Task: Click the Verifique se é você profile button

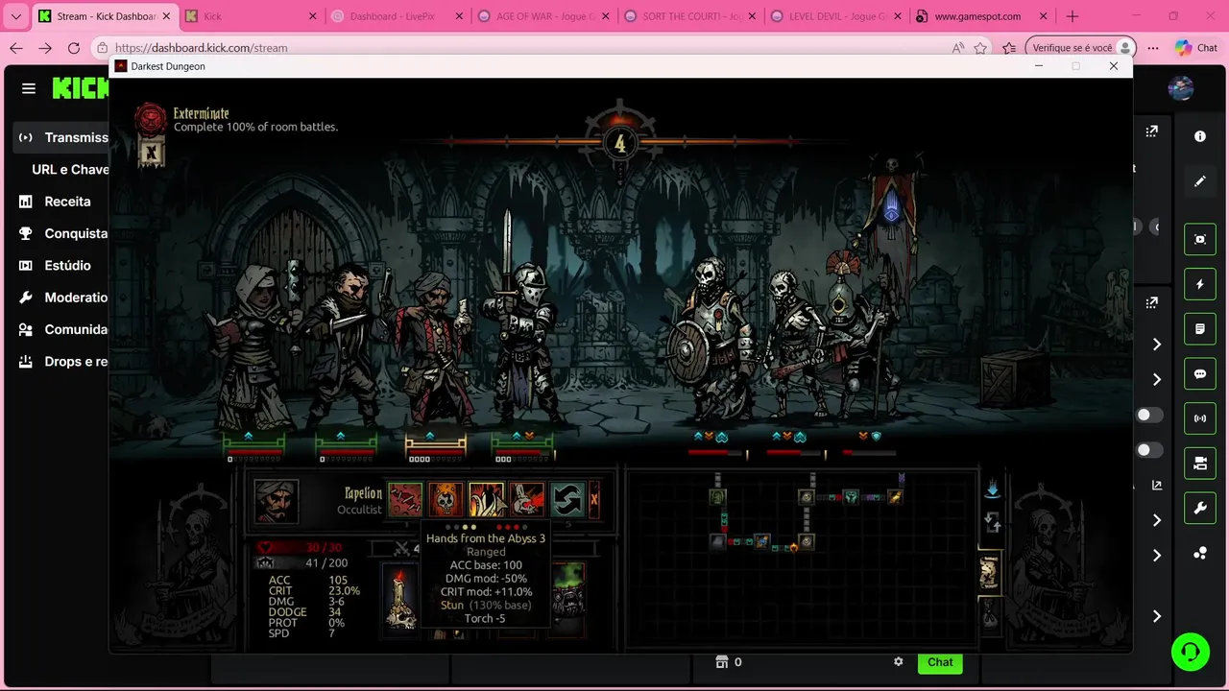Action: pos(1080,48)
